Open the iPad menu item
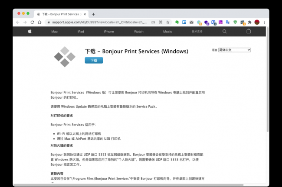The width and height of the screenshot is (282, 187). point(81,32)
